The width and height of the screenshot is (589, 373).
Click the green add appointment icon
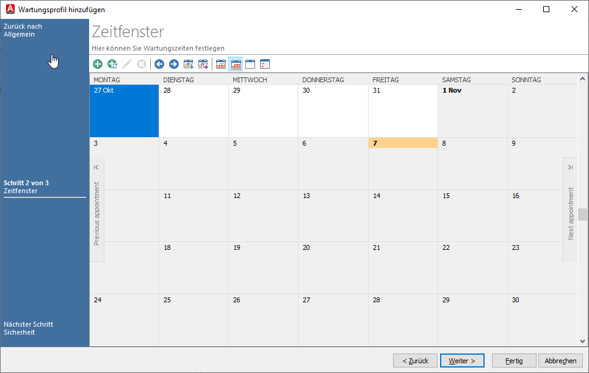coord(98,64)
